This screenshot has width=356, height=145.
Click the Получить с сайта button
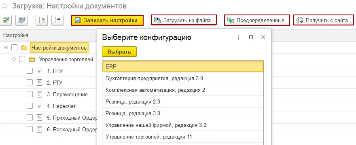coord(324,21)
